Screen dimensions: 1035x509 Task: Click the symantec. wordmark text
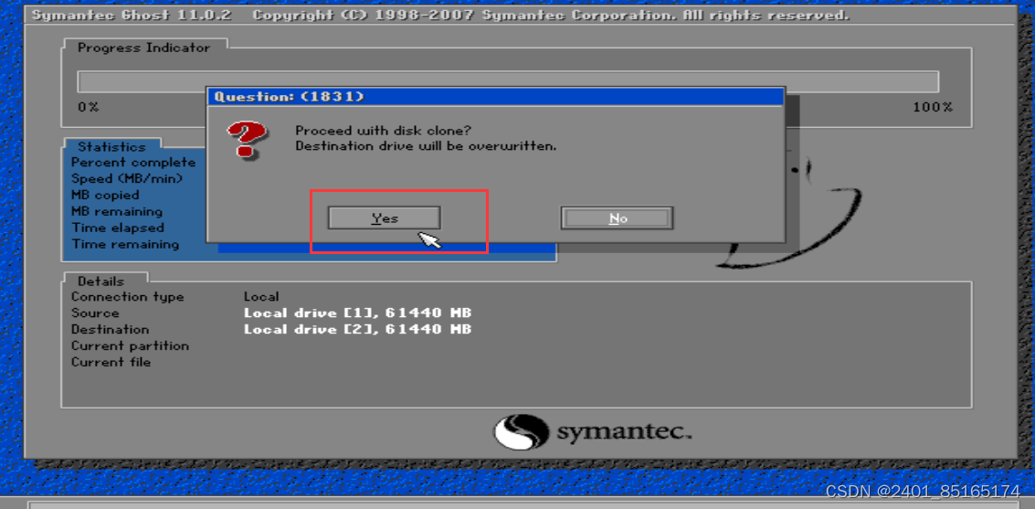(624, 432)
